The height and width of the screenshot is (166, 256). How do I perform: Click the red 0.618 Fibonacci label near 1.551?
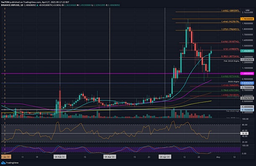[x=230, y=41]
